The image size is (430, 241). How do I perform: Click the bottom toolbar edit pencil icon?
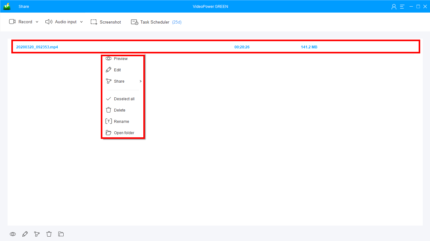pyautogui.click(x=25, y=234)
